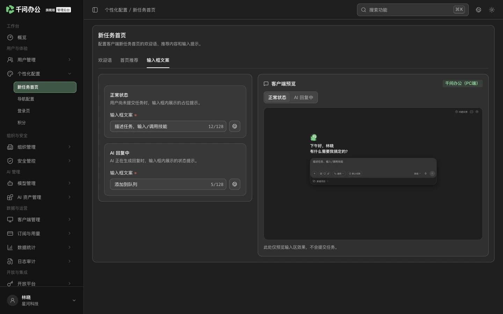
Task: Open 概览 via its gauge icon
Action: pos(10,37)
